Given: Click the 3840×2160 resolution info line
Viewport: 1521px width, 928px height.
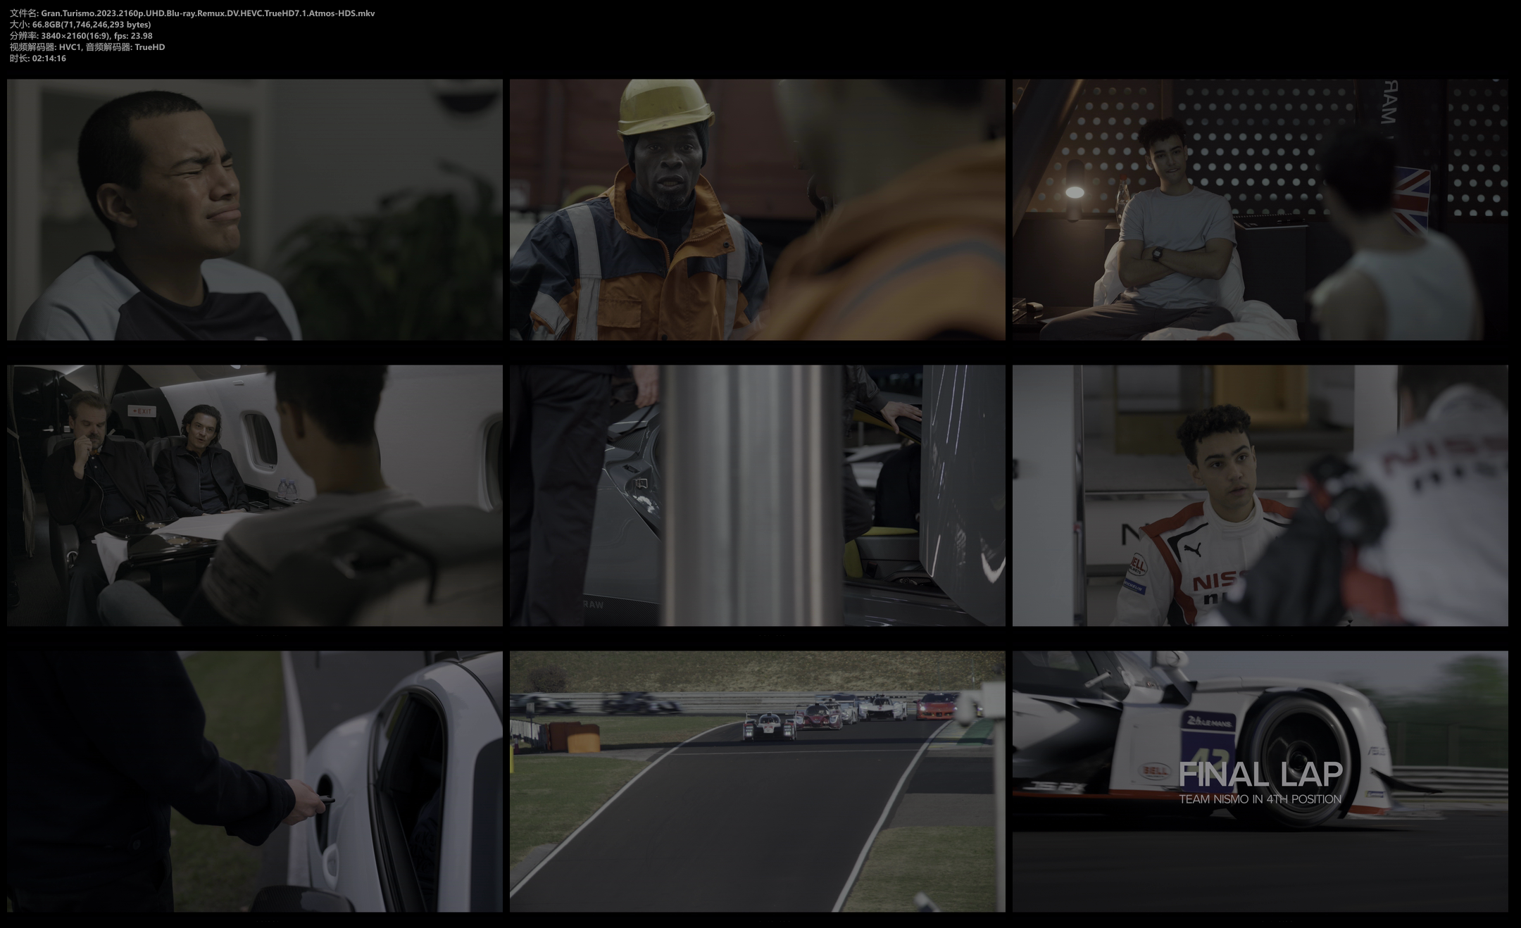Looking at the screenshot, I should [x=81, y=36].
